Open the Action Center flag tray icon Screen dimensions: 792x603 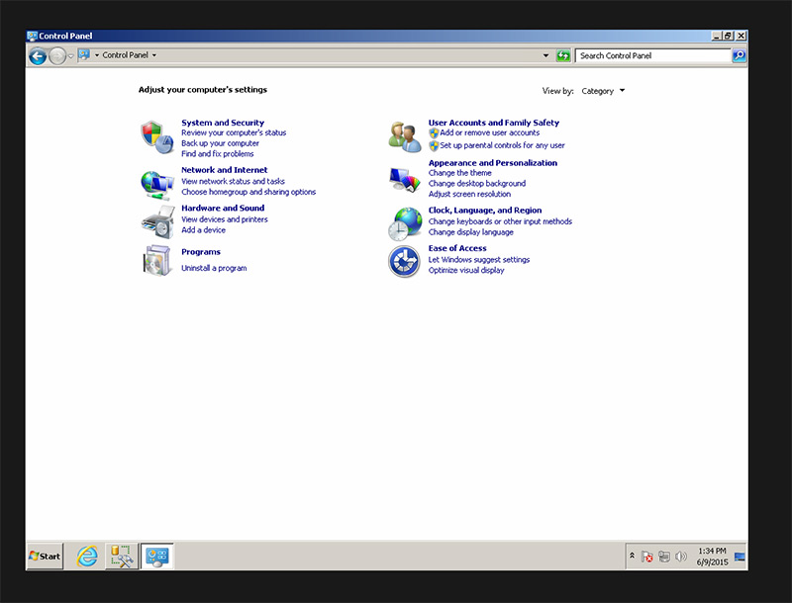647,557
